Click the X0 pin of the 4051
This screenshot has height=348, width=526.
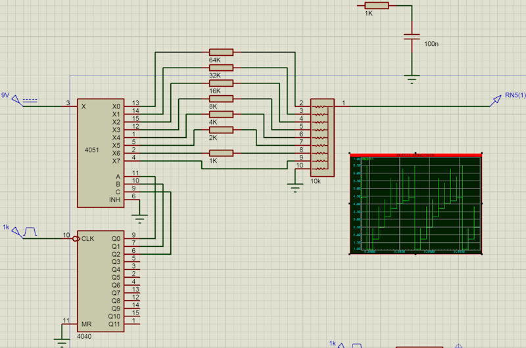click(132, 106)
